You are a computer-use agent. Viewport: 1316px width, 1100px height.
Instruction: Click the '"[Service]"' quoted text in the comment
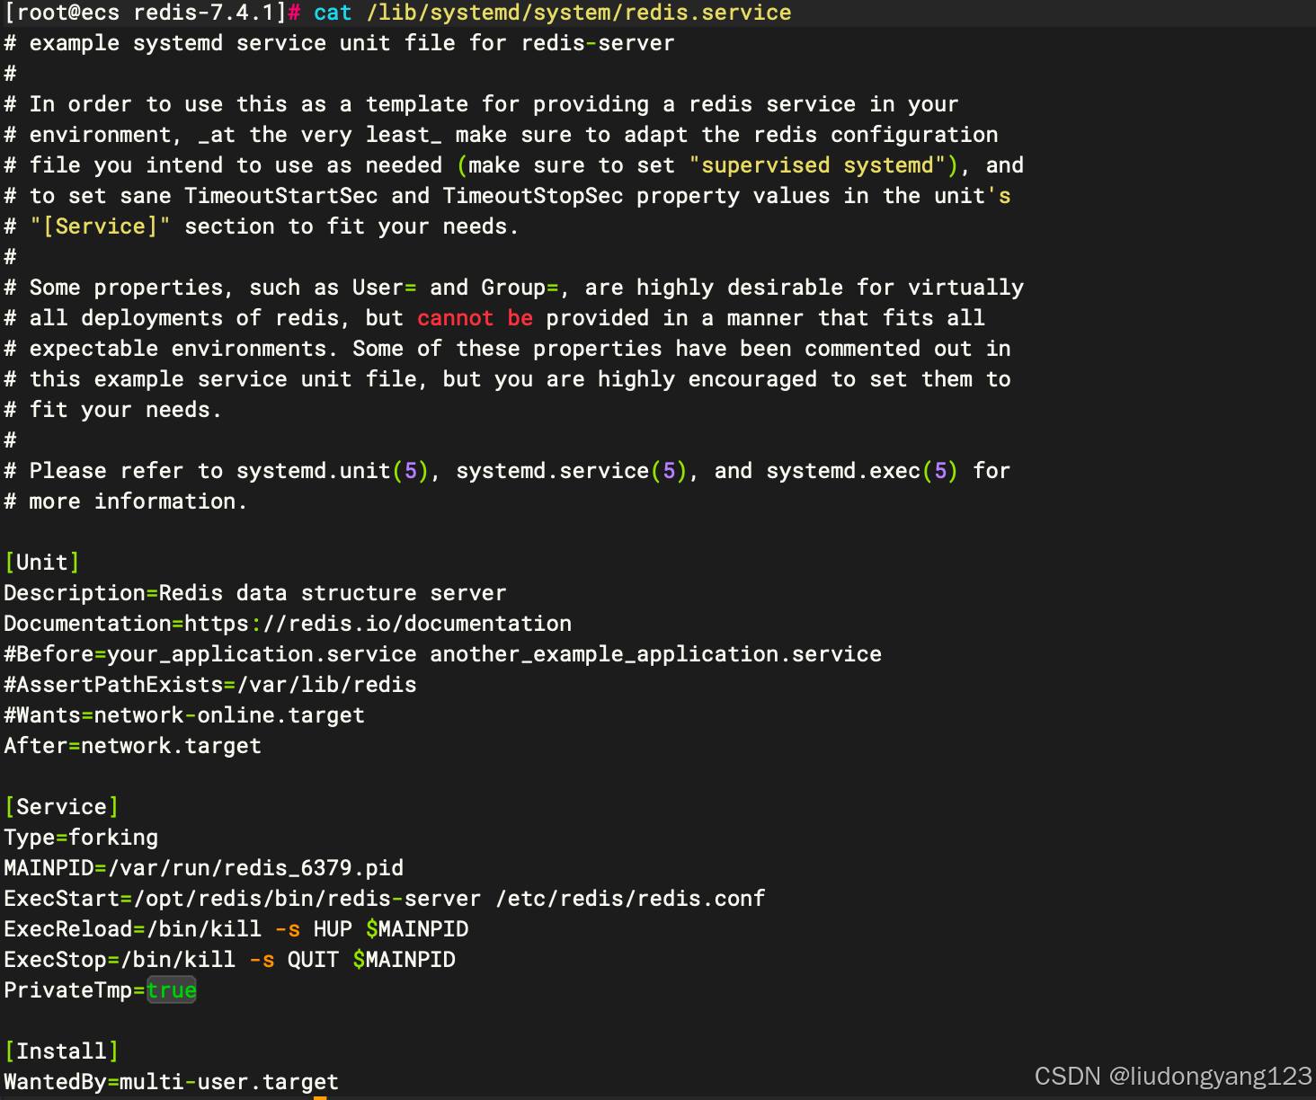click(x=100, y=226)
